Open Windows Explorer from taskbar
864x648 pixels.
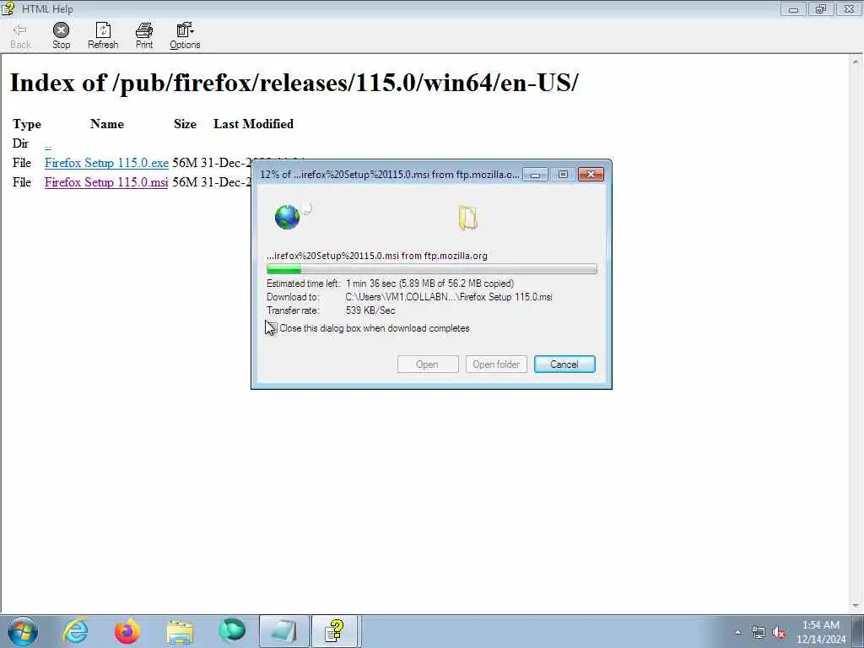click(x=181, y=631)
